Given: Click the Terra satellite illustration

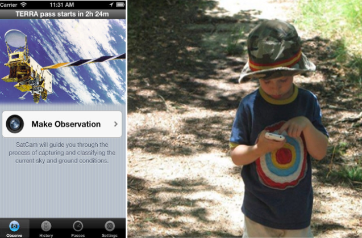Looking at the screenshot, I should pyautogui.click(x=63, y=61).
